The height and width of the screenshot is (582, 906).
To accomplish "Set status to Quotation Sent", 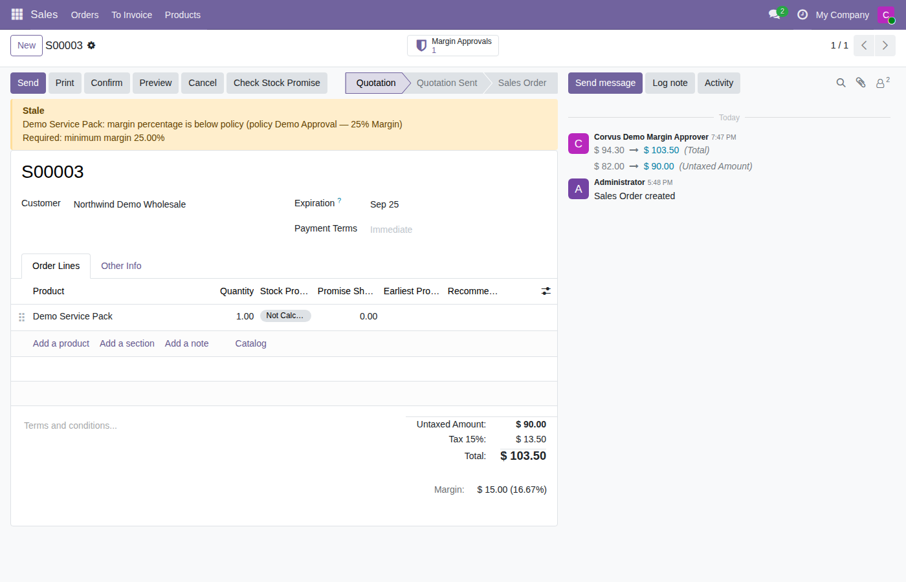I will point(447,83).
